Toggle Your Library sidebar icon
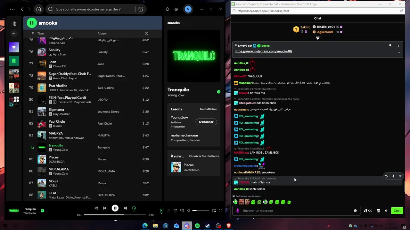This screenshot has height=230, width=410. 14,23
